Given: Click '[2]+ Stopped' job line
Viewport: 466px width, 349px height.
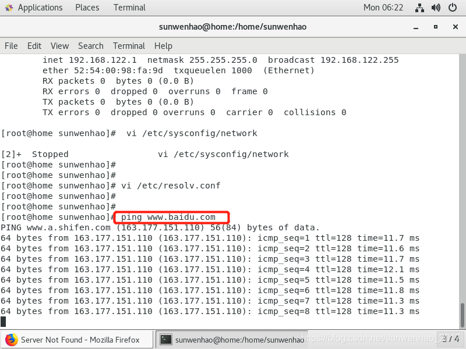Looking at the screenshot, I should 144,154.
